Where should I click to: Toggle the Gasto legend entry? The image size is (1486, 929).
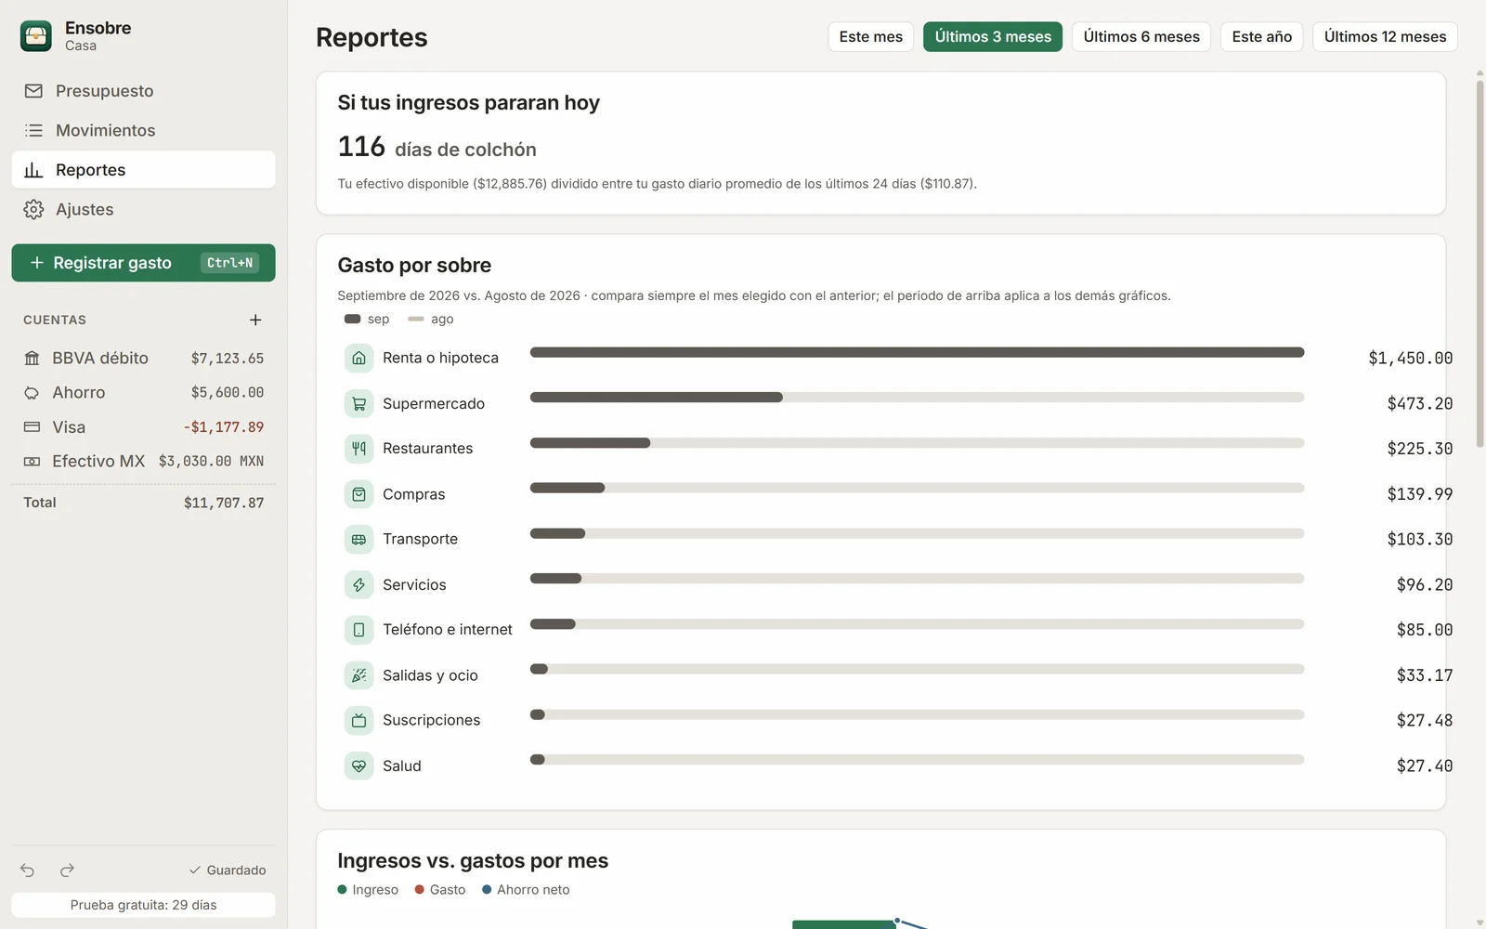click(x=440, y=890)
